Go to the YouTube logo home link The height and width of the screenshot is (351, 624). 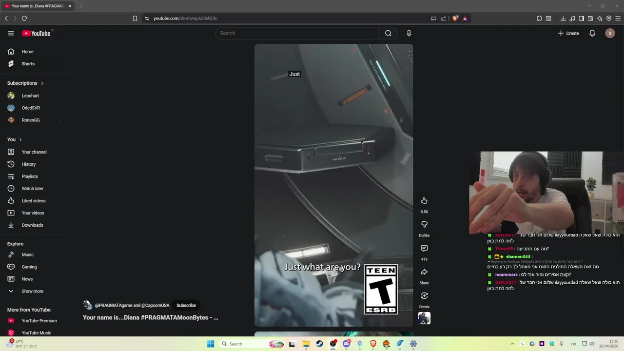click(36, 33)
